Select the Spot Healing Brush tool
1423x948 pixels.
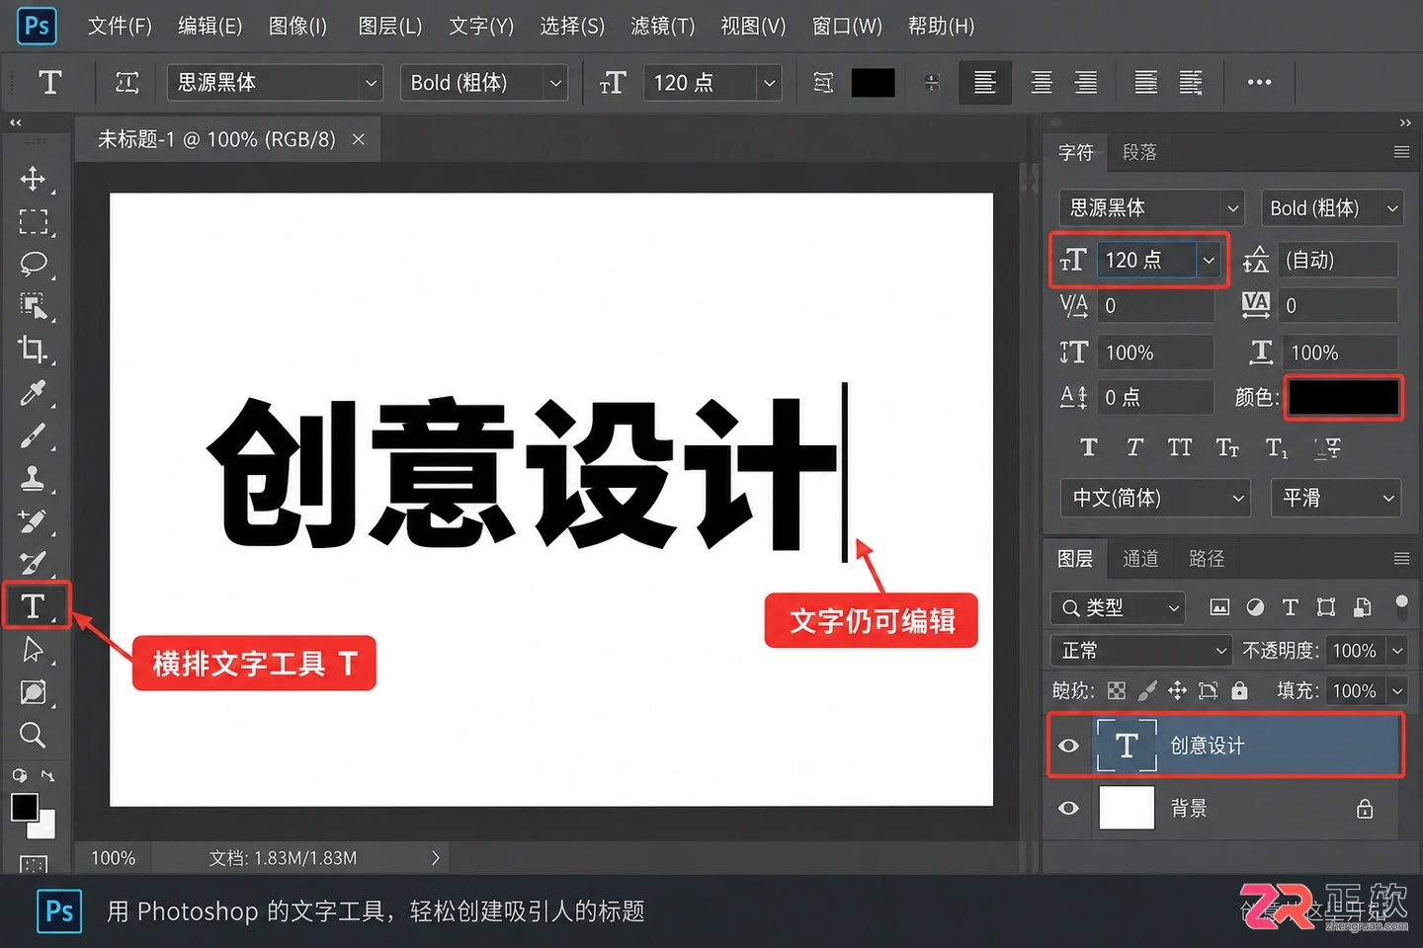click(x=33, y=521)
